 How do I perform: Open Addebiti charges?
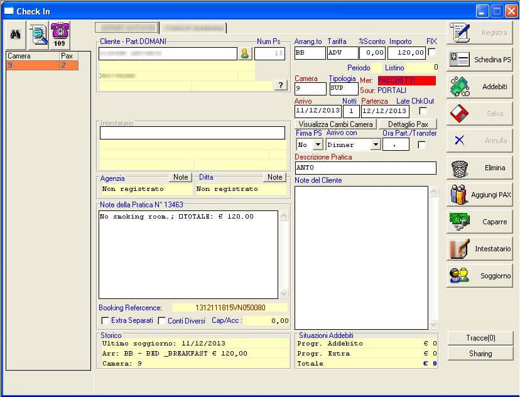(x=480, y=87)
